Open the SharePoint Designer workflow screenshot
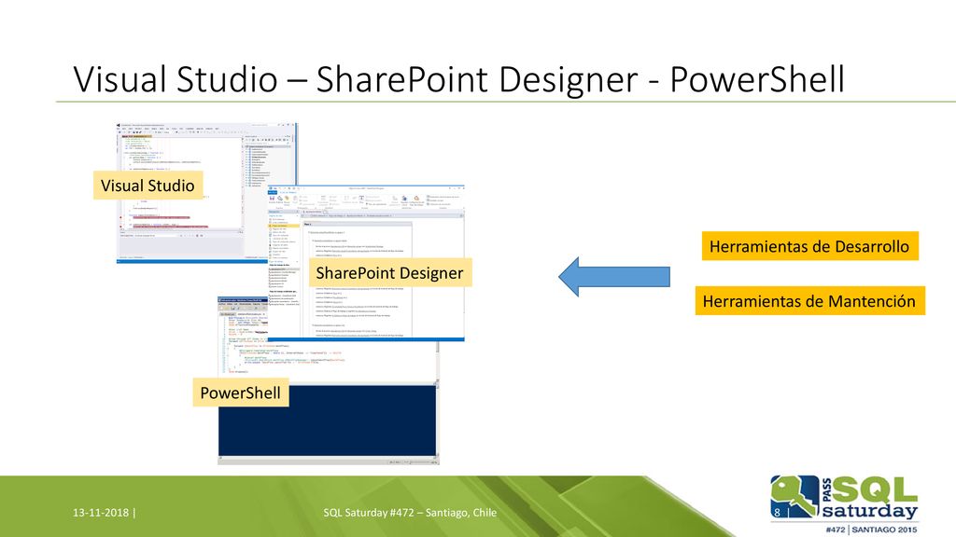The width and height of the screenshot is (956, 537). pyautogui.click(x=366, y=263)
